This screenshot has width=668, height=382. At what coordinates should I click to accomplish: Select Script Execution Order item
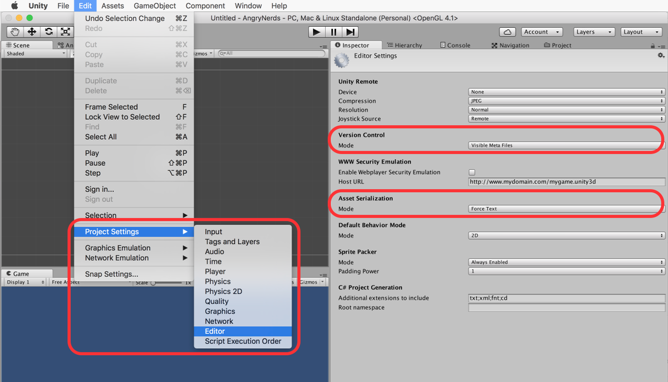(x=243, y=341)
